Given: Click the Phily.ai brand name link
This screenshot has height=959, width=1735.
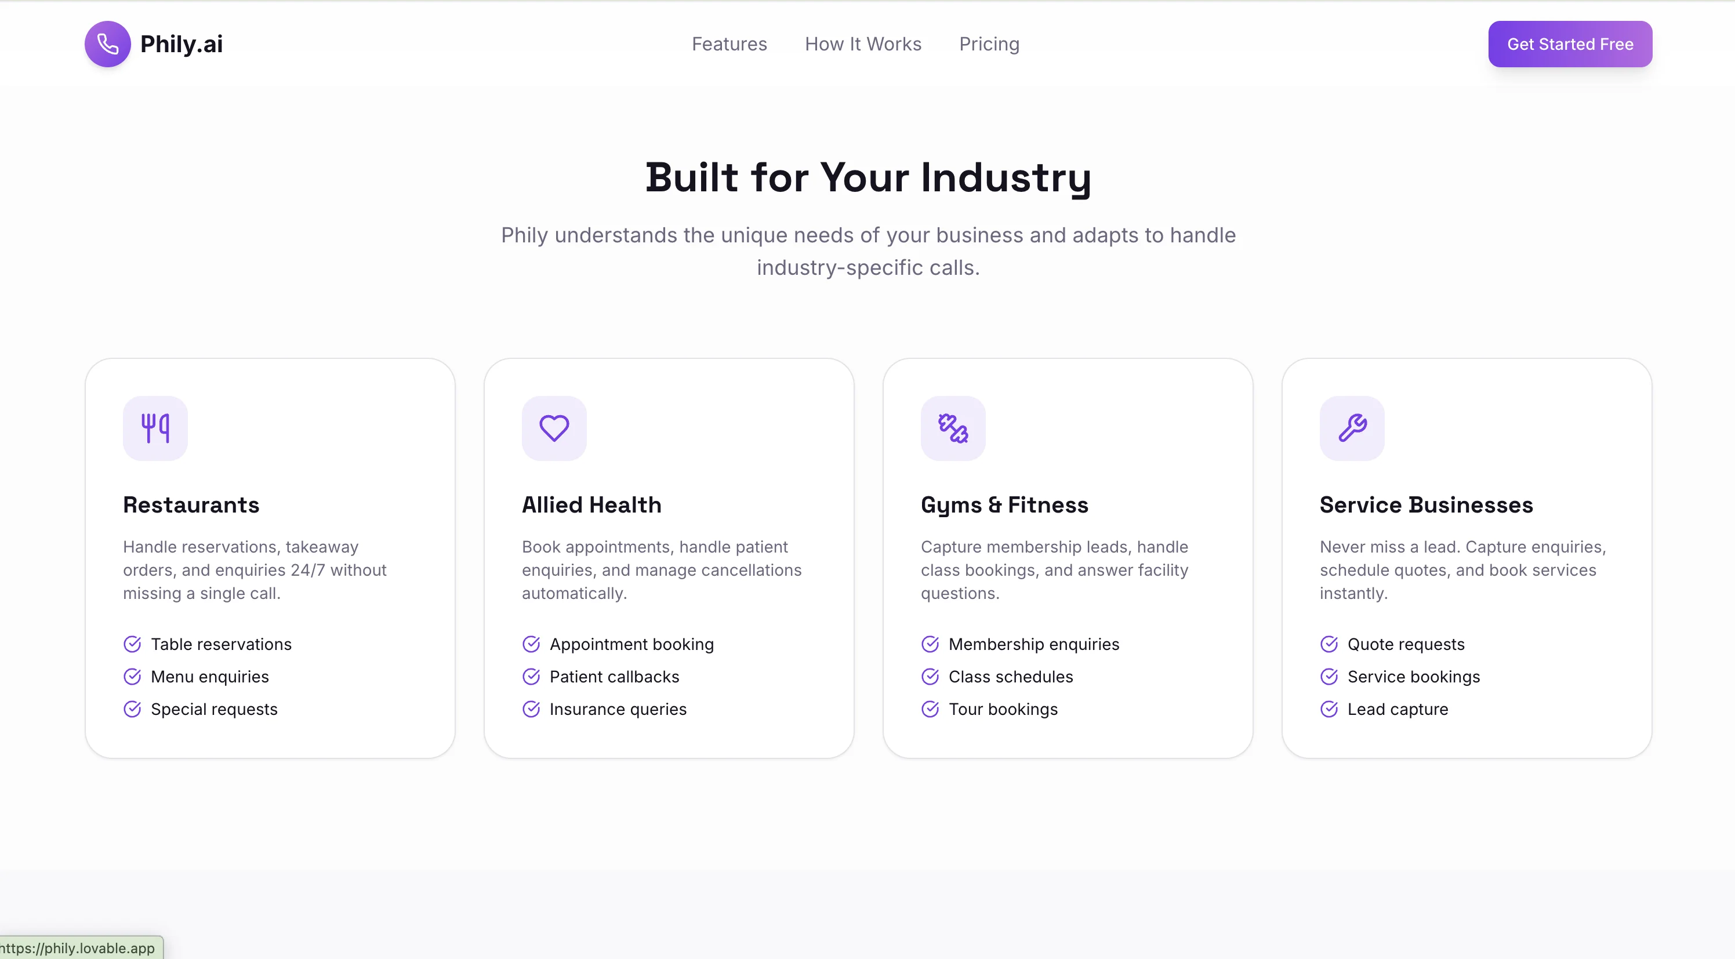Looking at the screenshot, I should (x=181, y=45).
